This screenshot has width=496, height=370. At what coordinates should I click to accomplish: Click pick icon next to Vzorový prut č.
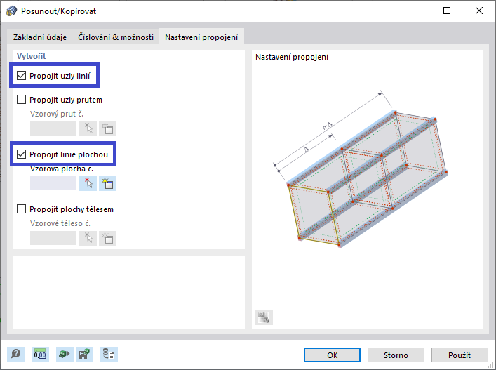tap(88, 128)
